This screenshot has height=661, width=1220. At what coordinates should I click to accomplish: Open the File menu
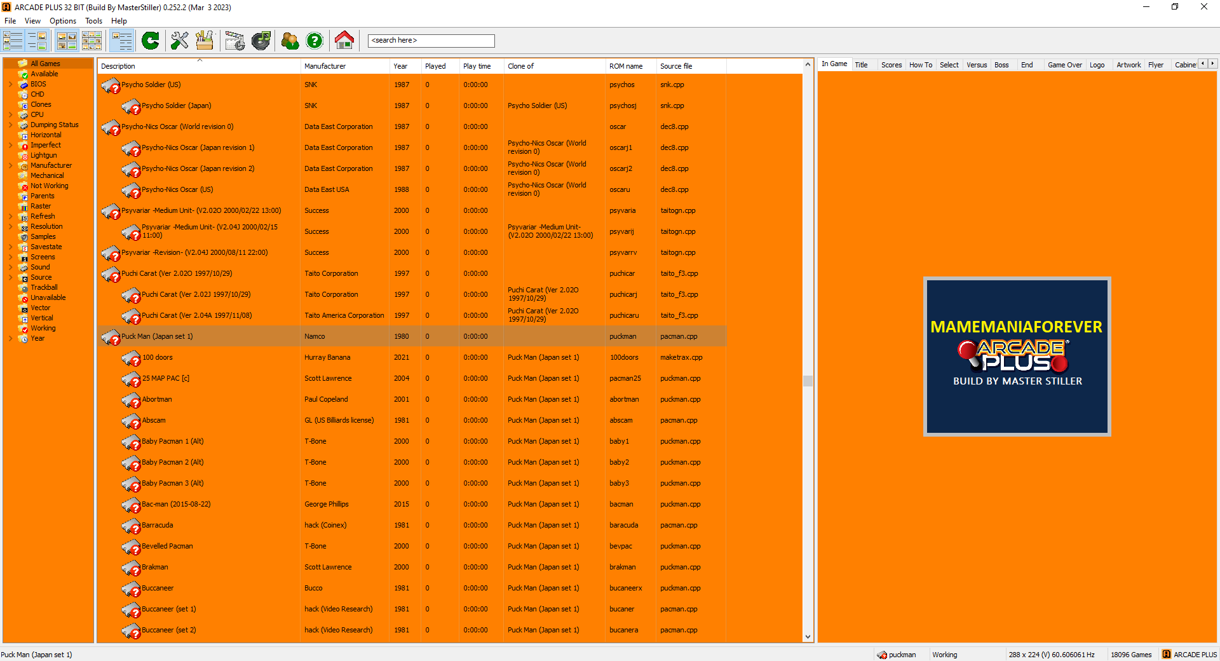[10, 21]
